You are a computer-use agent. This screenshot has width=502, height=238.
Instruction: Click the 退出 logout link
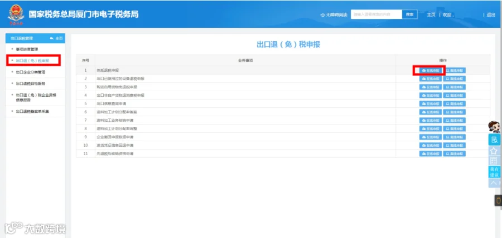coord(491,15)
